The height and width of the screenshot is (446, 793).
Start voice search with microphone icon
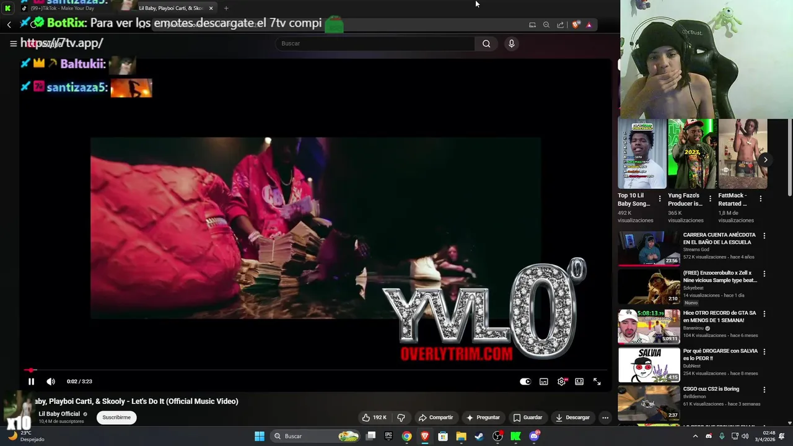pyautogui.click(x=511, y=43)
